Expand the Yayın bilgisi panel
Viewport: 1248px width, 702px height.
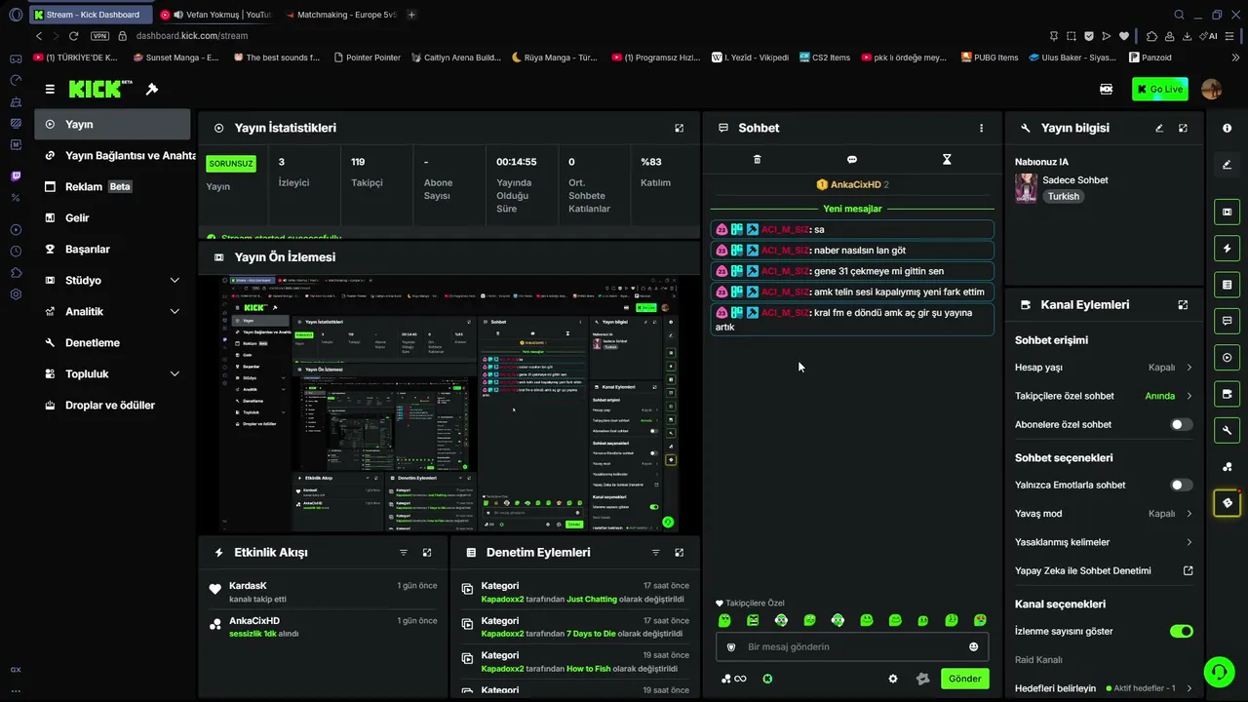[x=1183, y=128]
